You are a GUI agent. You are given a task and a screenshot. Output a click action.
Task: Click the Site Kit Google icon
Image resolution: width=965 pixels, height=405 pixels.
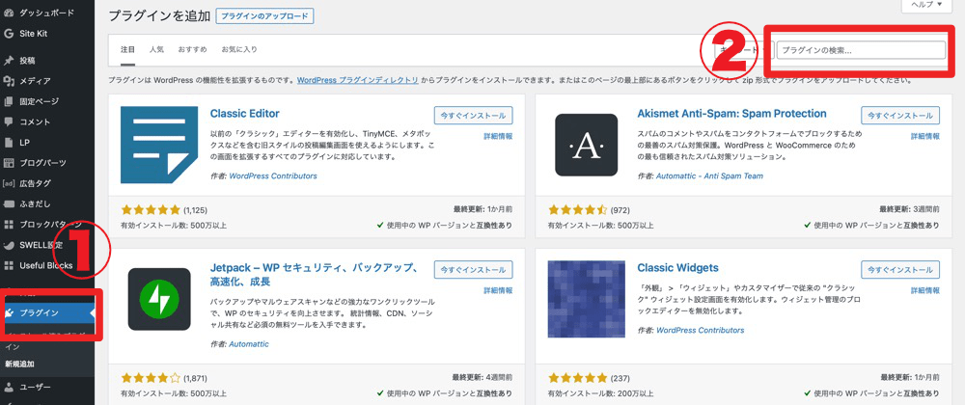click(x=9, y=33)
